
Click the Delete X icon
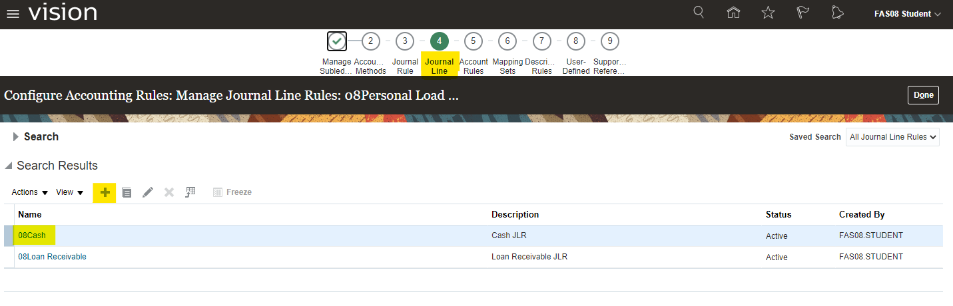[x=169, y=192]
